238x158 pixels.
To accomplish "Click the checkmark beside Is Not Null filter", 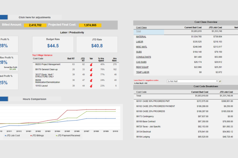I will point(220,81).
